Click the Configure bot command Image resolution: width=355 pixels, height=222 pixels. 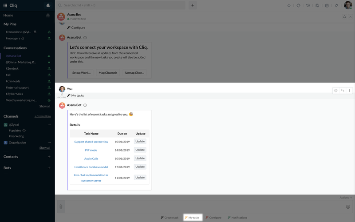(213, 218)
